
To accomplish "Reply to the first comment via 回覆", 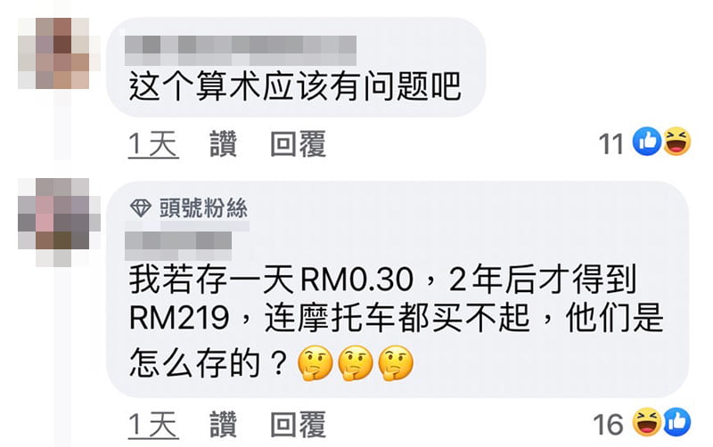I will coord(298,144).
